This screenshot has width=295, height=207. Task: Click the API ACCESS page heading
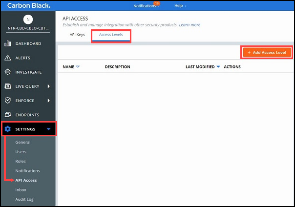[75, 19]
